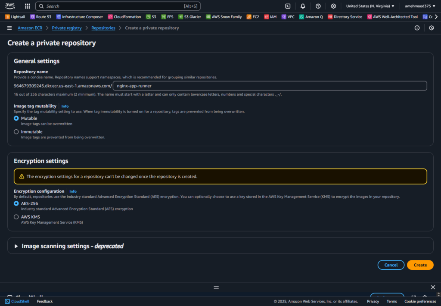Click the repository name input field
Image resolution: width=441 pixels, height=306 pixels.
coord(270,86)
